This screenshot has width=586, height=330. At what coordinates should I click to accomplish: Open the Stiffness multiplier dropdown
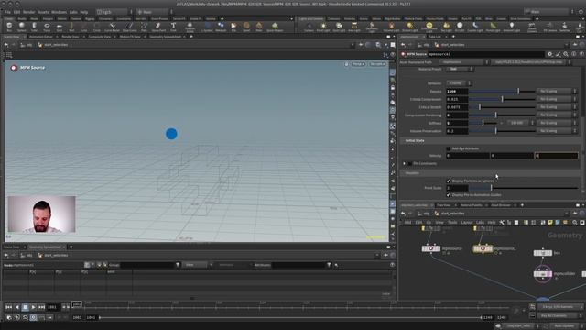(x=520, y=123)
